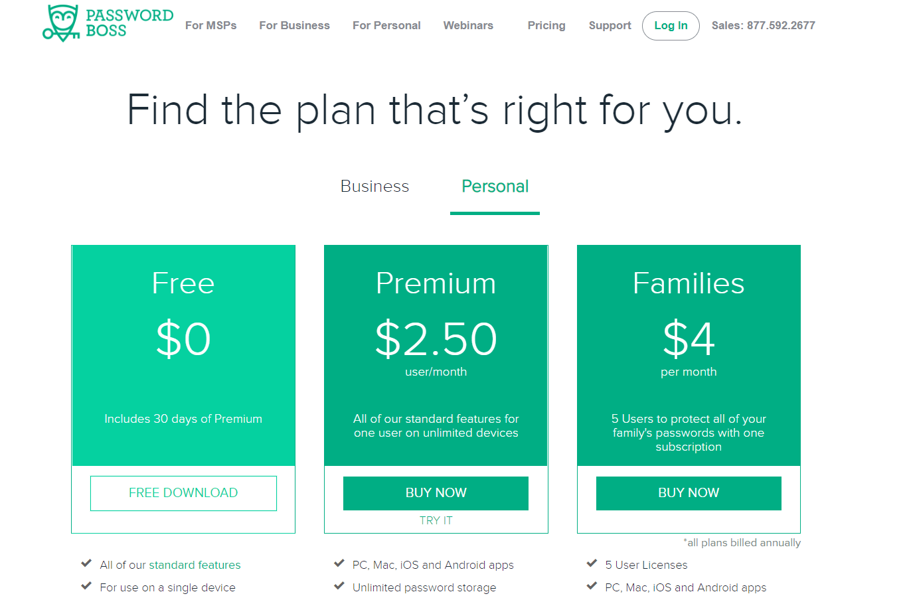Switch to the Business plans tab
Viewport: 907px width, 596px height.
(x=374, y=186)
